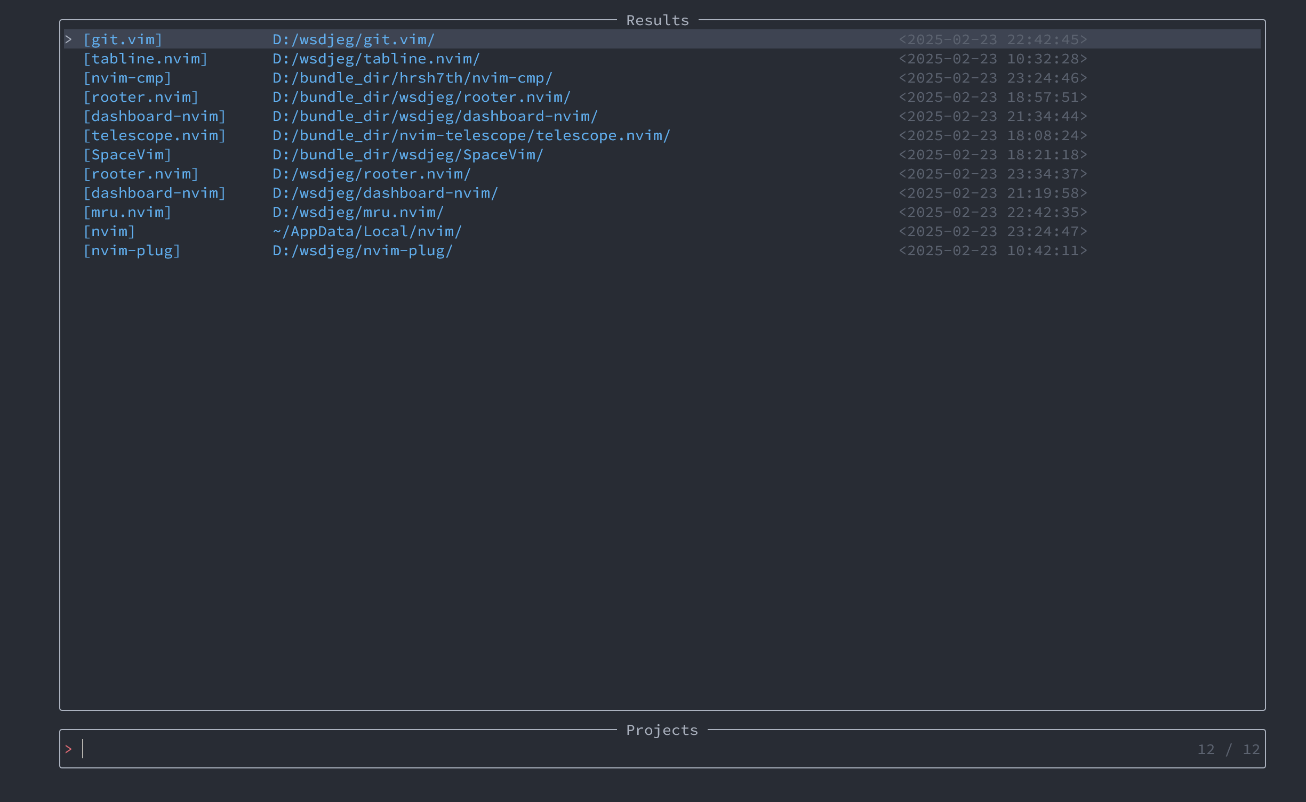
Task: Click the 12 / 12 result counter
Action: [1228, 749]
